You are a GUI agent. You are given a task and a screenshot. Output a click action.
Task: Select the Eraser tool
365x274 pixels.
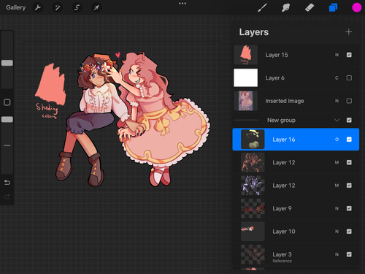coord(310,7)
